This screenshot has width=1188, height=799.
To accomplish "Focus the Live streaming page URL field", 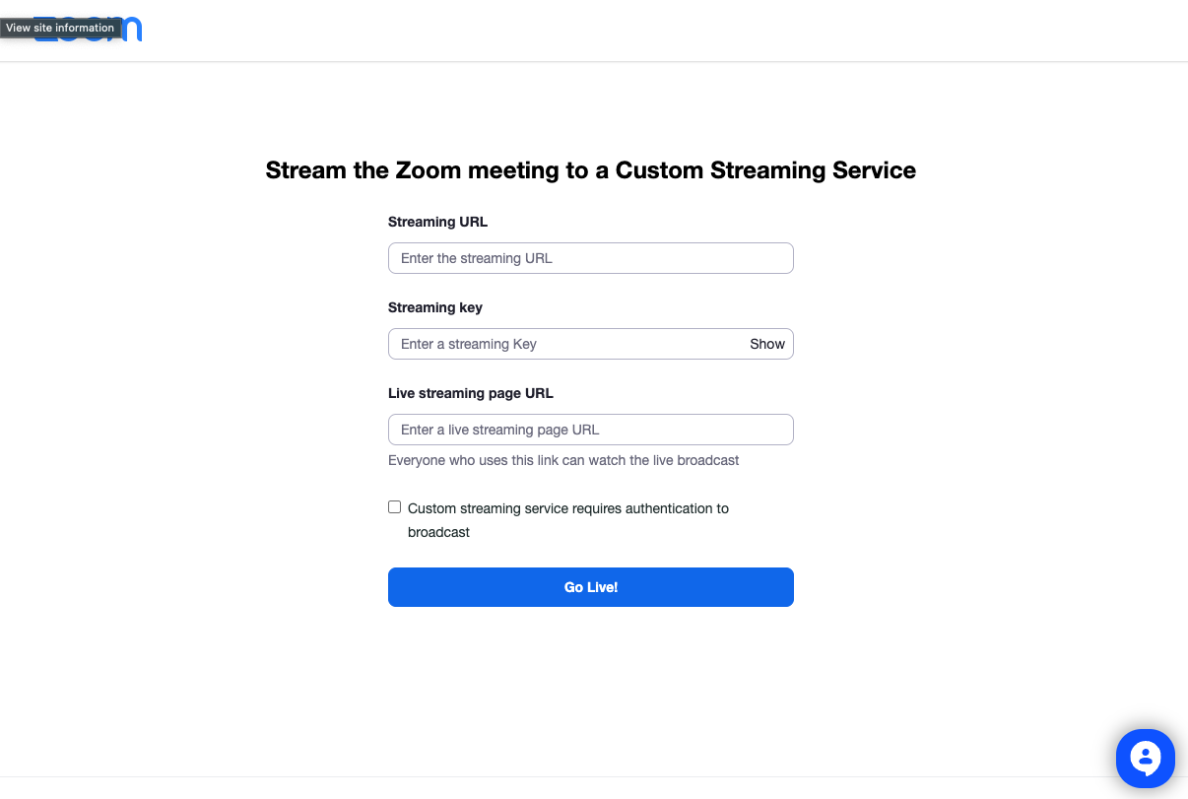I will tap(591, 430).
